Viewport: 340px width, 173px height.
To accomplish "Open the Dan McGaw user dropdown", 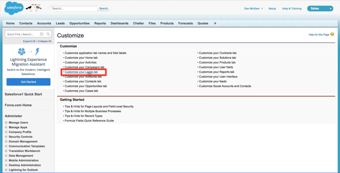I will pyautogui.click(x=254, y=8).
